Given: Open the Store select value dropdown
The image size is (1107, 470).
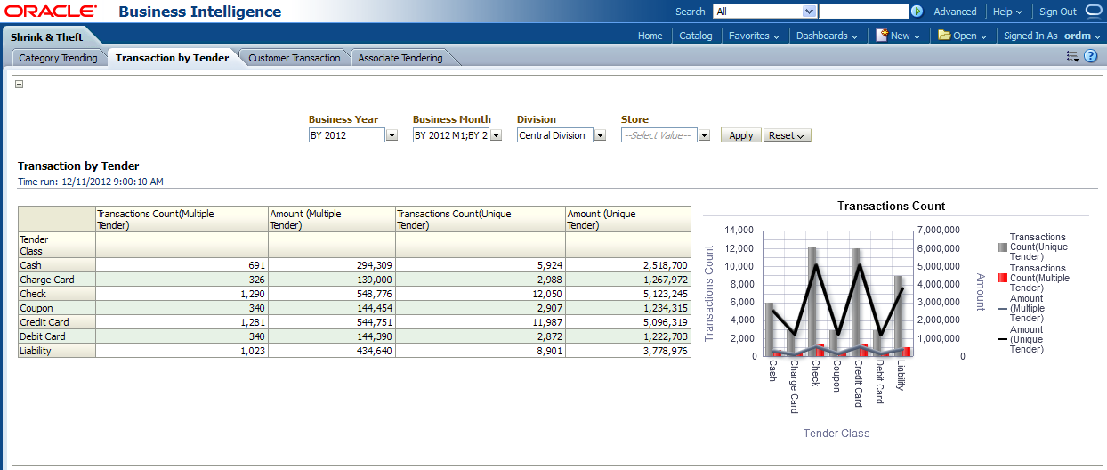Looking at the screenshot, I should (704, 135).
